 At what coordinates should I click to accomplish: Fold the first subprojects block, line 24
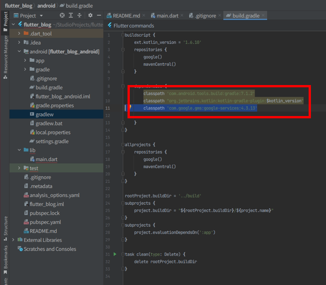point(123,203)
